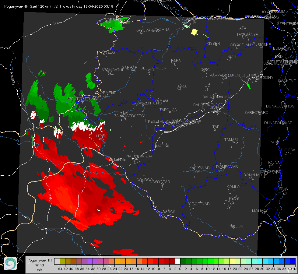Click the NAGYKANIZSA label

pyautogui.click(x=139, y=156)
